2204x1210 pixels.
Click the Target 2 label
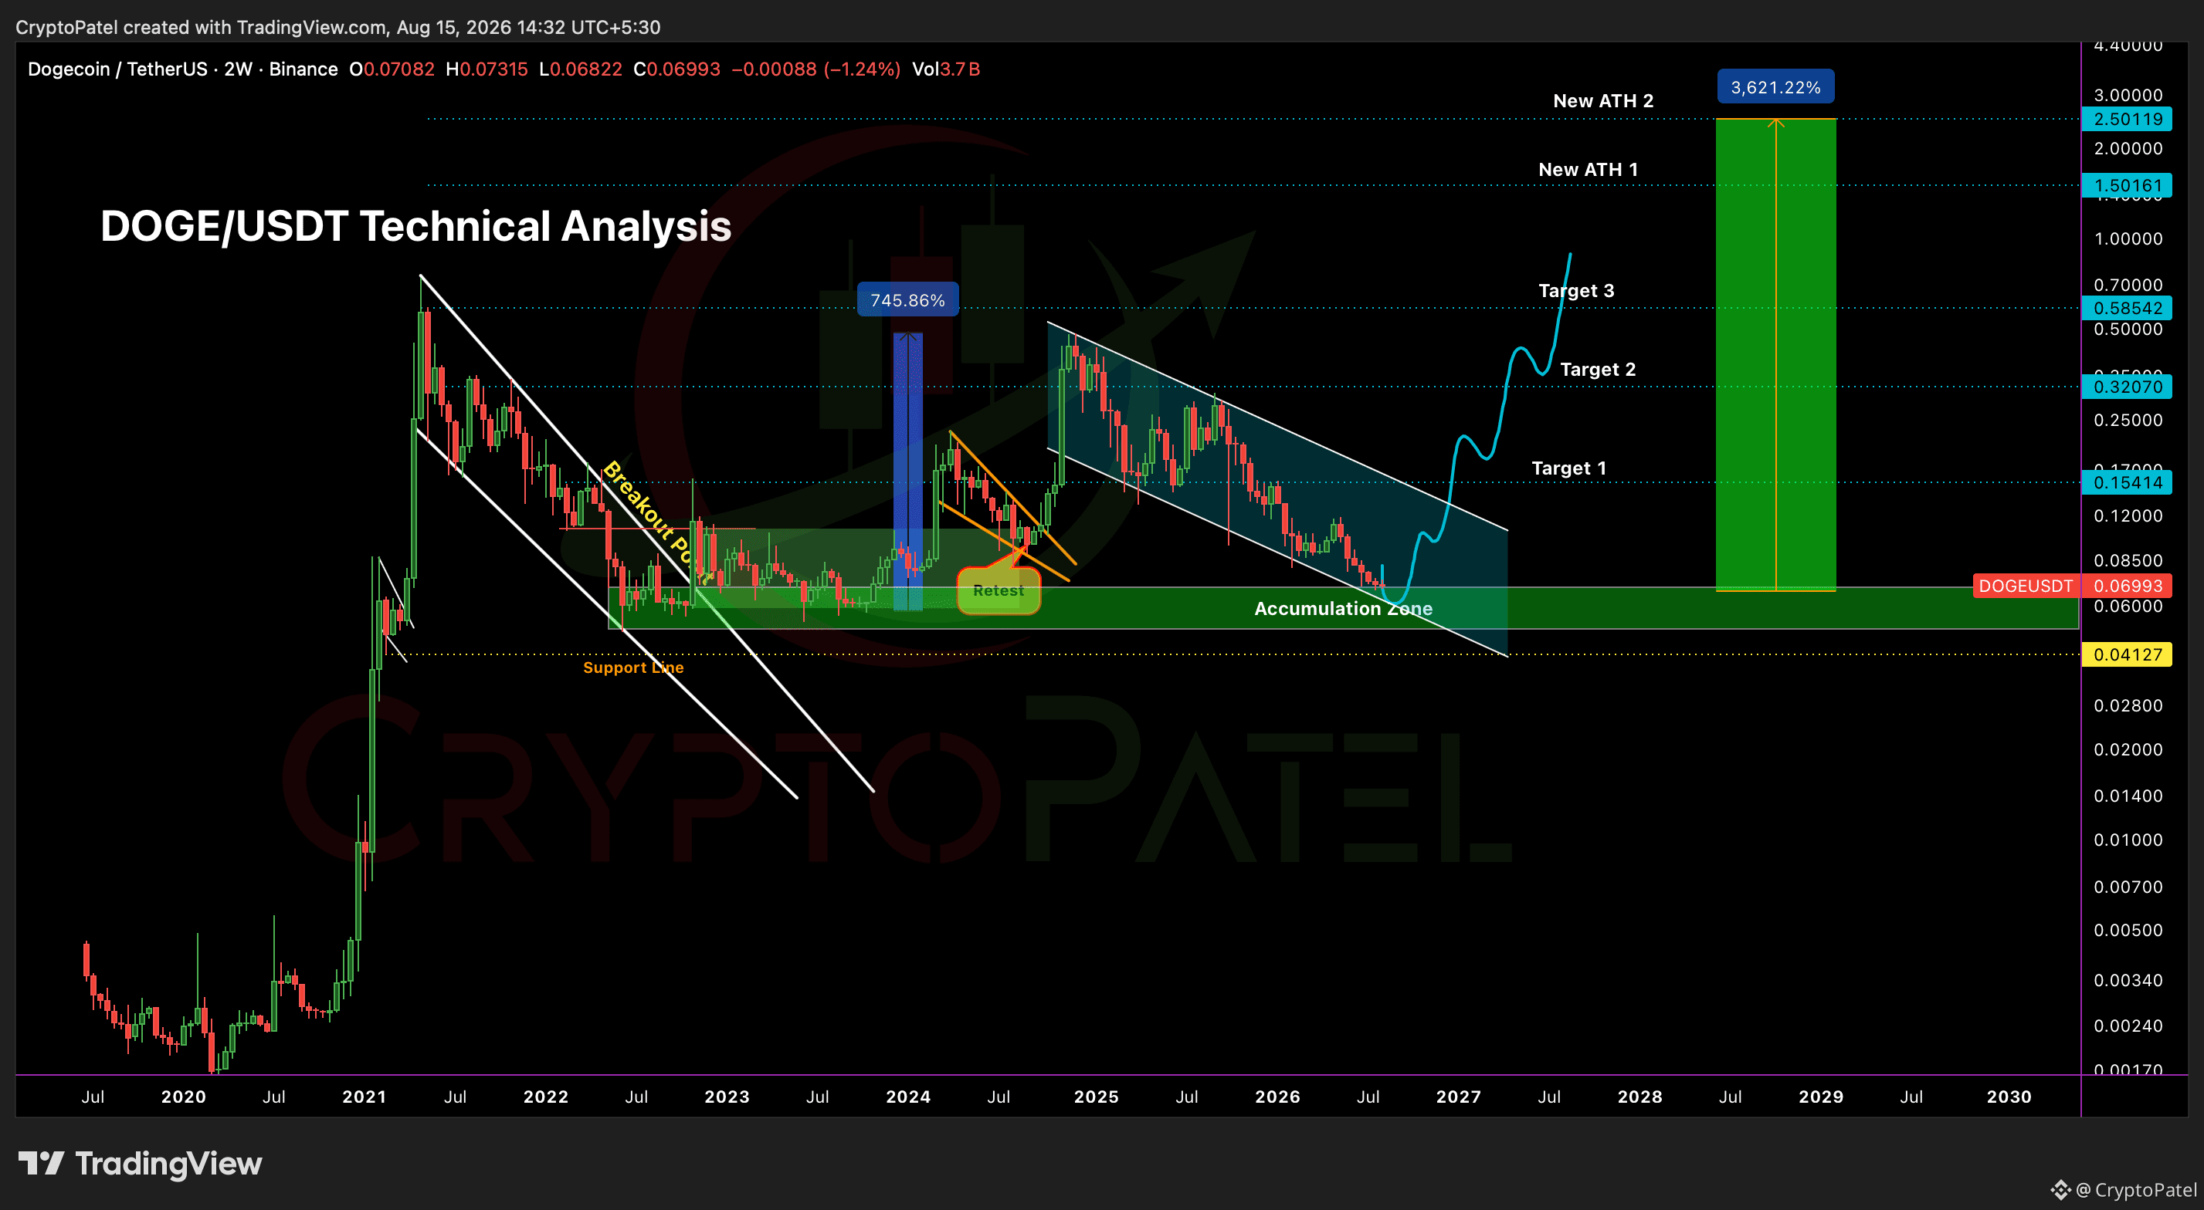(x=1597, y=370)
